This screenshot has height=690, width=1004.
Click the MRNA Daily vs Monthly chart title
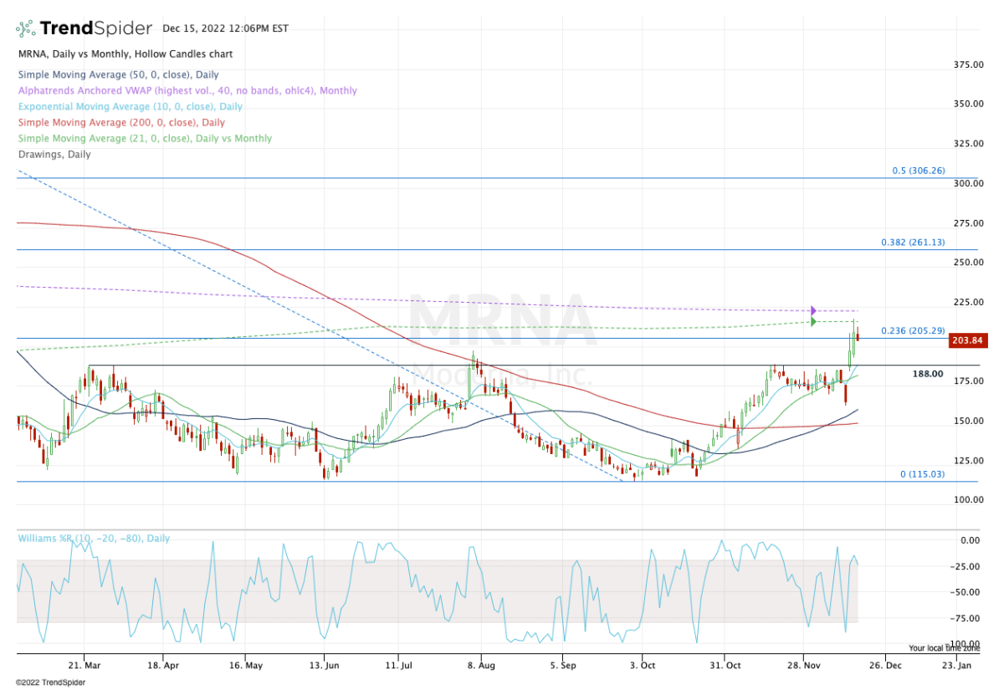point(125,54)
